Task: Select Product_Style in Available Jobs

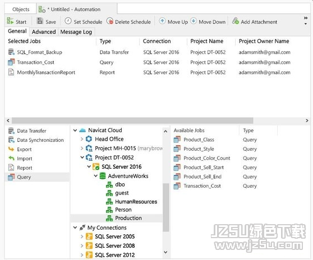Action: pos(199,149)
